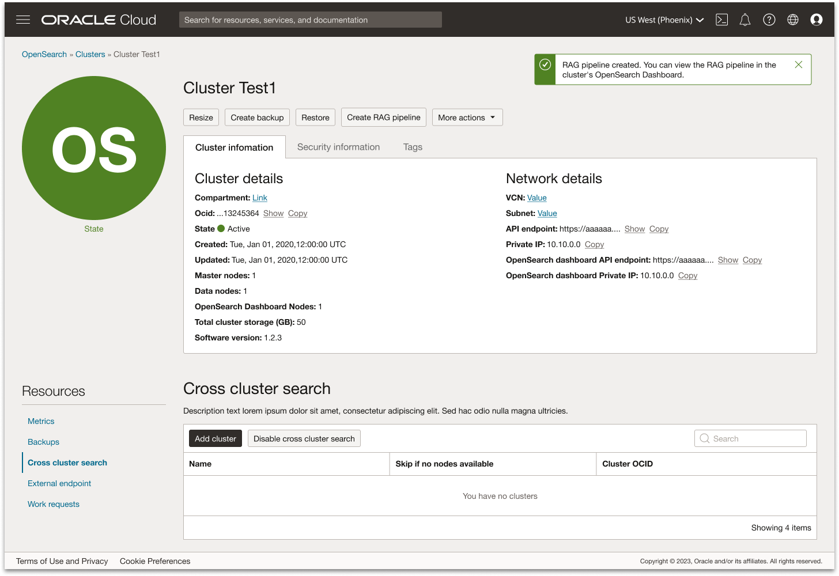
Task: Open Terms of Use and Privacy
Action: click(x=62, y=561)
